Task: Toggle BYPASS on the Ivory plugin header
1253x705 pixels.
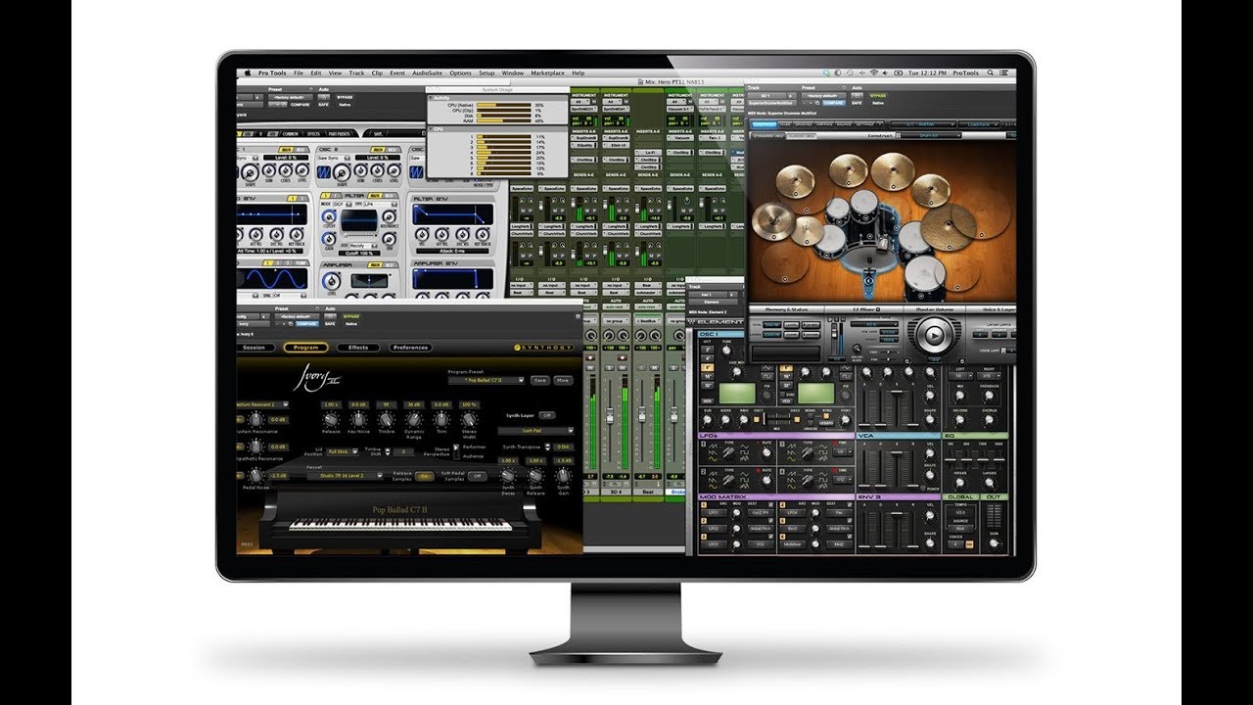Action: click(x=350, y=317)
